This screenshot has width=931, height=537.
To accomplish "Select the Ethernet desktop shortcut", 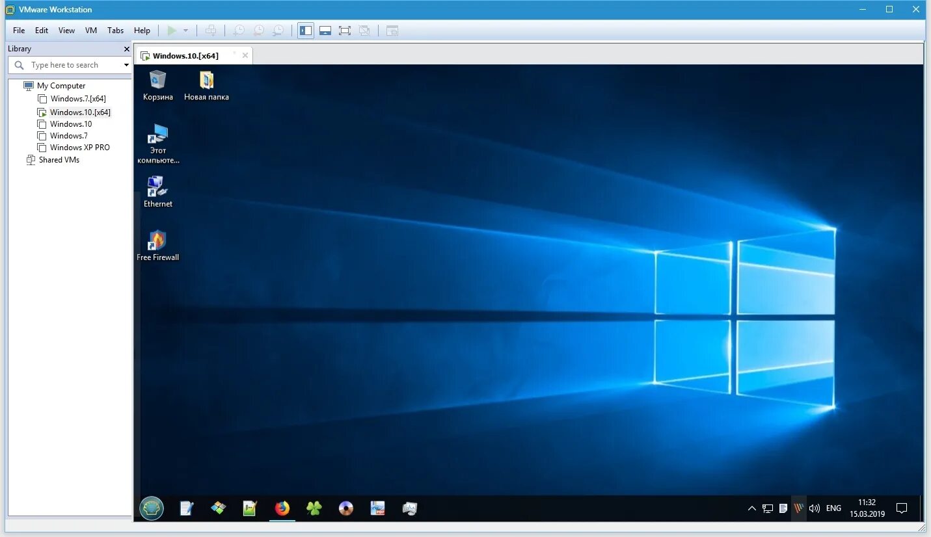I will [158, 192].
